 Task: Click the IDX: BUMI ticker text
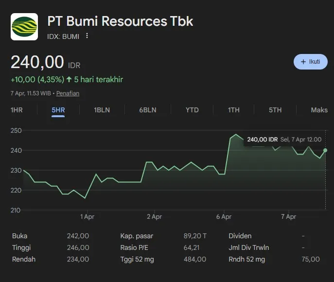point(63,36)
